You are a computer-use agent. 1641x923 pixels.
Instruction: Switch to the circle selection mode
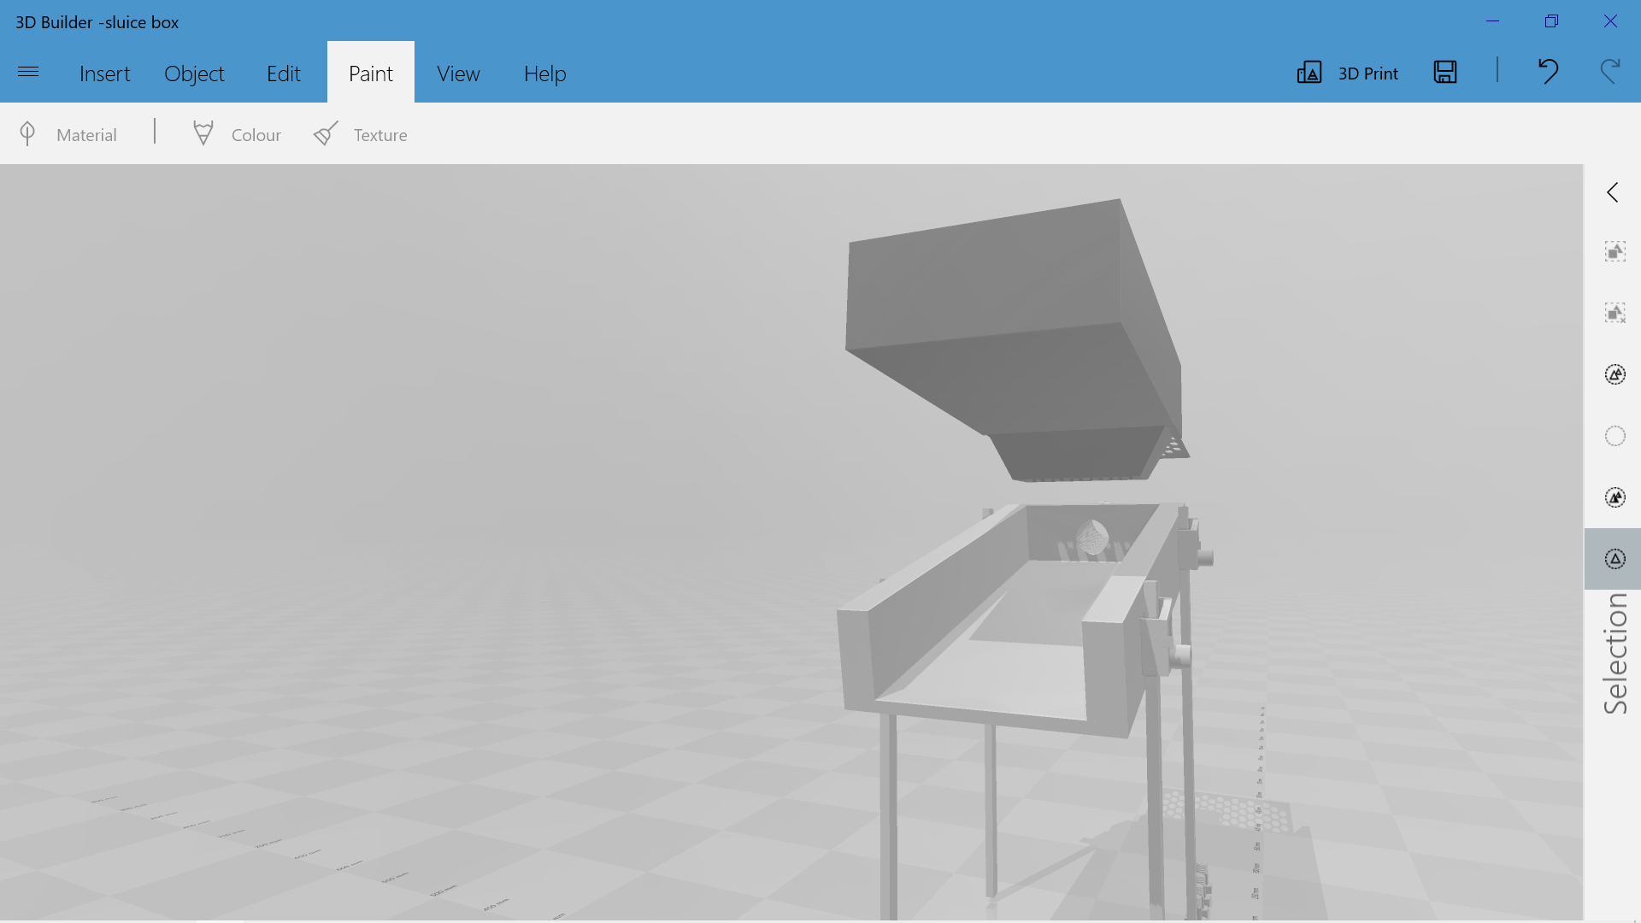(1615, 436)
